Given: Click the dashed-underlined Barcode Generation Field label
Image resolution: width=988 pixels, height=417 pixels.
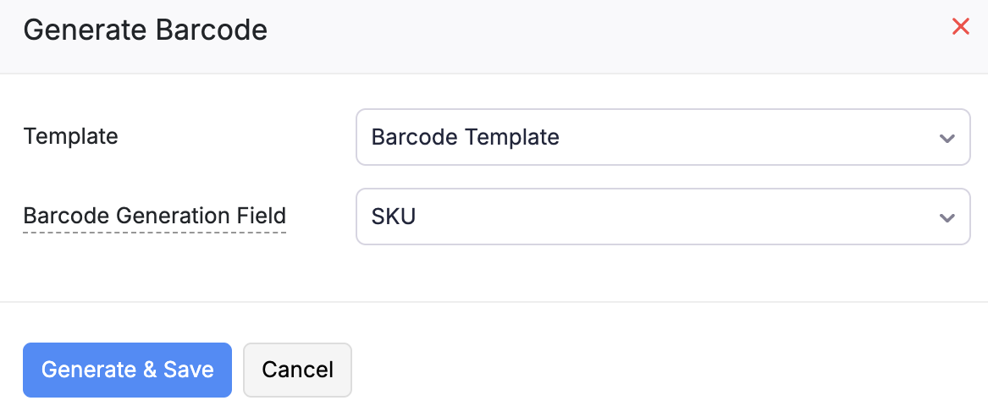Looking at the screenshot, I should pyautogui.click(x=155, y=216).
